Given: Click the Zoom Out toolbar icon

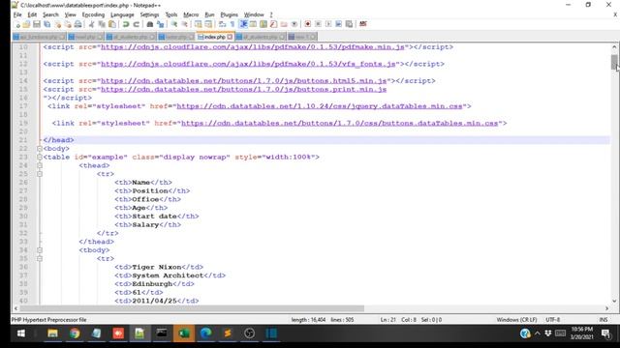Looking at the screenshot, I should [x=184, y=24].
